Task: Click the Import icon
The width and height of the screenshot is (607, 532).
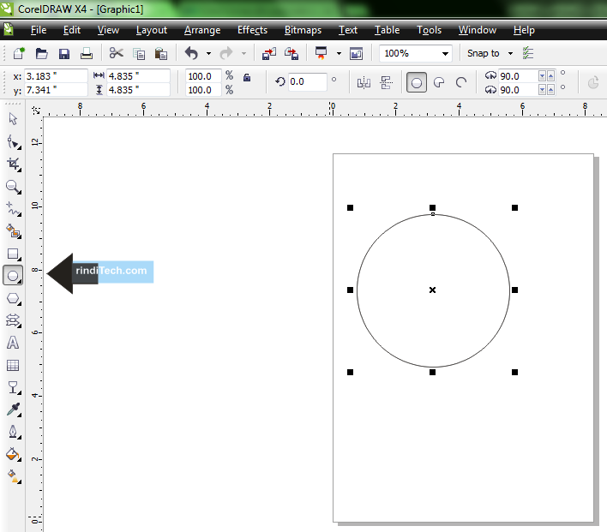Action: click(269, 53)
